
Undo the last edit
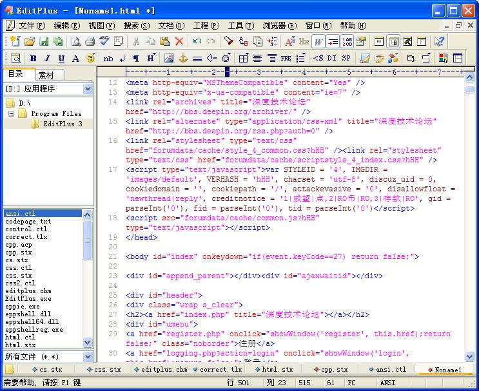(x=197, y=41)
